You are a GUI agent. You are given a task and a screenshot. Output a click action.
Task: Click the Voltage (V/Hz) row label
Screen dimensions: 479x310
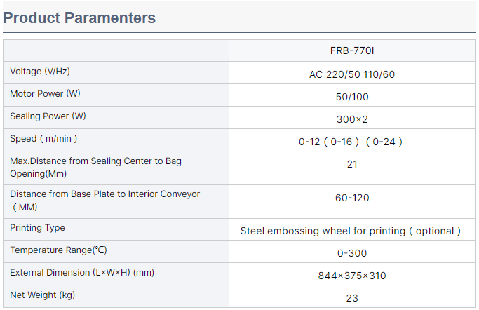[x=40, y=72]
